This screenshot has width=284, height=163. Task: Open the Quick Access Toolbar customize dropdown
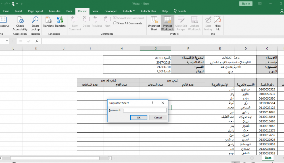22,4
